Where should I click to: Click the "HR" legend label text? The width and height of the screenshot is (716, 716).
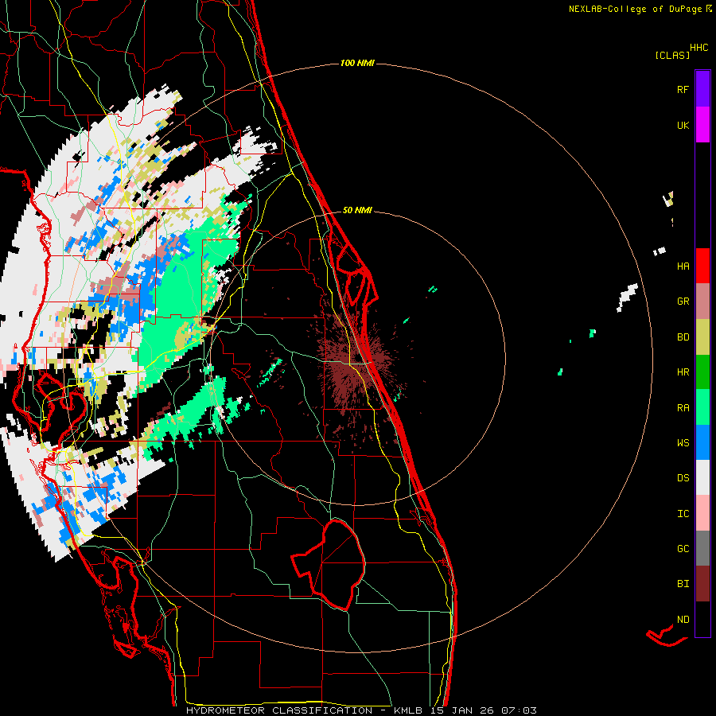point(683,372)
